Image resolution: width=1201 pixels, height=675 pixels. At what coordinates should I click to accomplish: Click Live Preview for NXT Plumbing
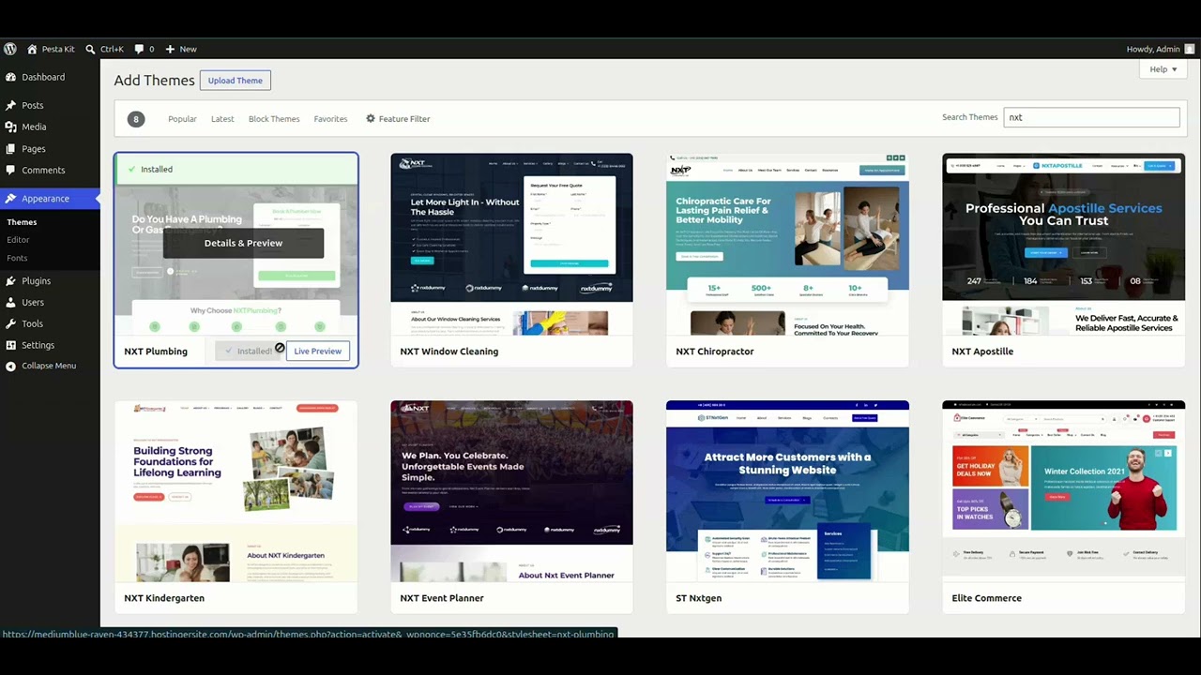point(317,351)
